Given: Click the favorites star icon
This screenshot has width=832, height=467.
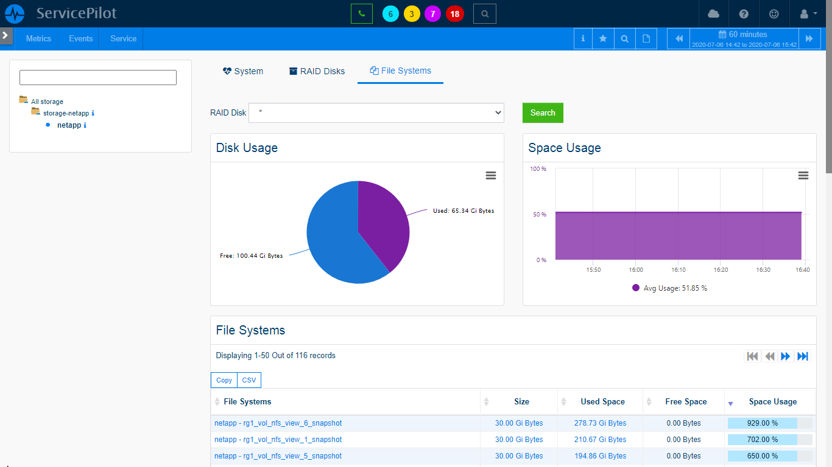Looking at the screenshot, I should point(603,38).
